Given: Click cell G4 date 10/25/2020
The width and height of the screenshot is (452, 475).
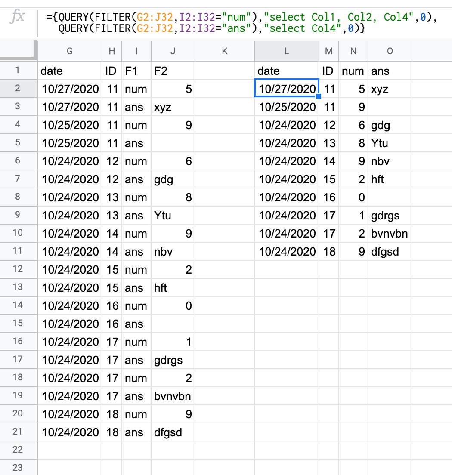Looking at the screenshot, I should 70,125.
